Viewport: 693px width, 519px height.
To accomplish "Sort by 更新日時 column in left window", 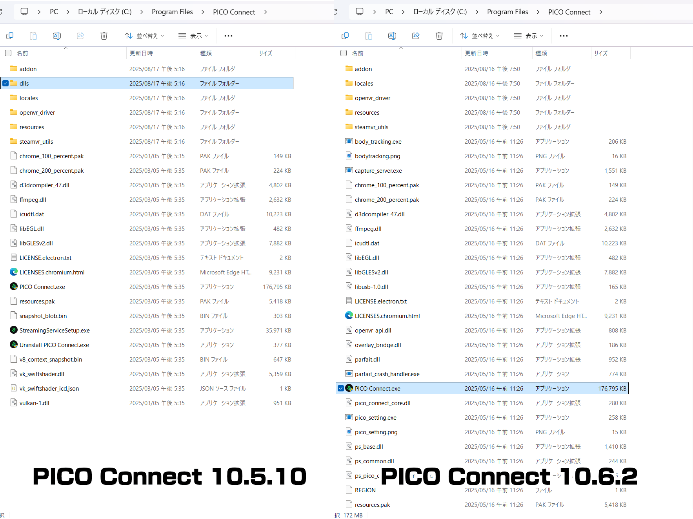I will pos(141,53).
